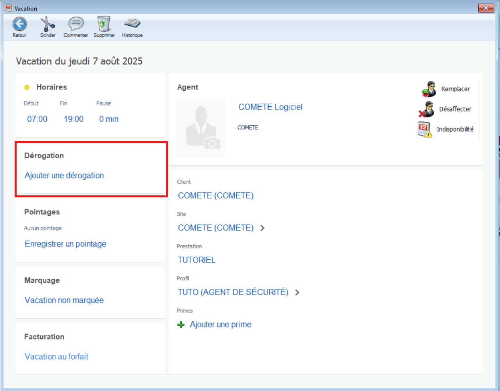This screenshot has width=500, height=391.
Task: Switch the Vacation au forfait billing option
Action: point(56,357)
